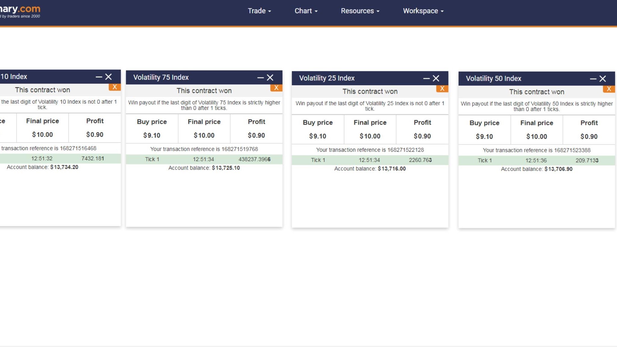Select Tick 1 row in Volatility 50

(x=537, y=160)
